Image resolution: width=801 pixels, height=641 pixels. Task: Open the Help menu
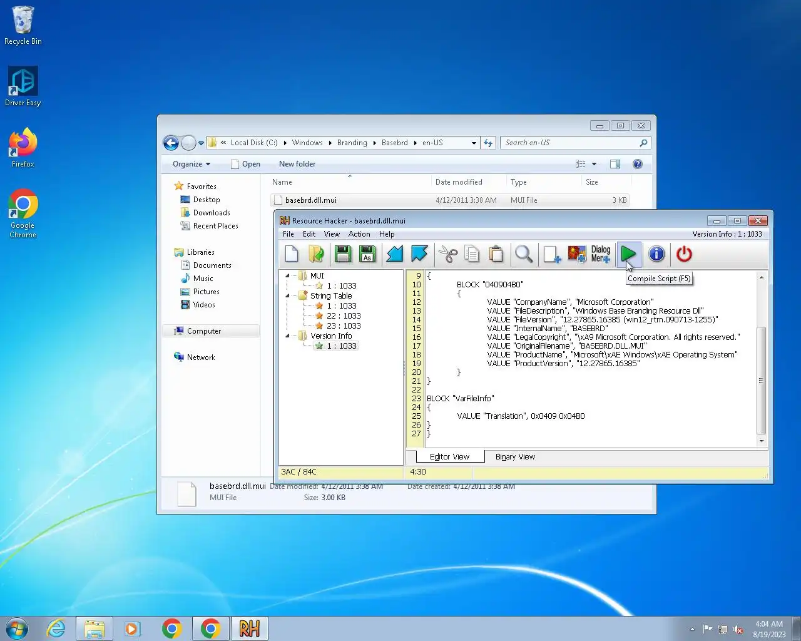click(387, 234)
